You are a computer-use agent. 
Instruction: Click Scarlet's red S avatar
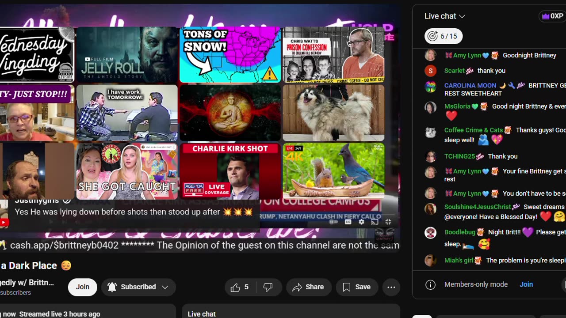click(x=430, y=71)
